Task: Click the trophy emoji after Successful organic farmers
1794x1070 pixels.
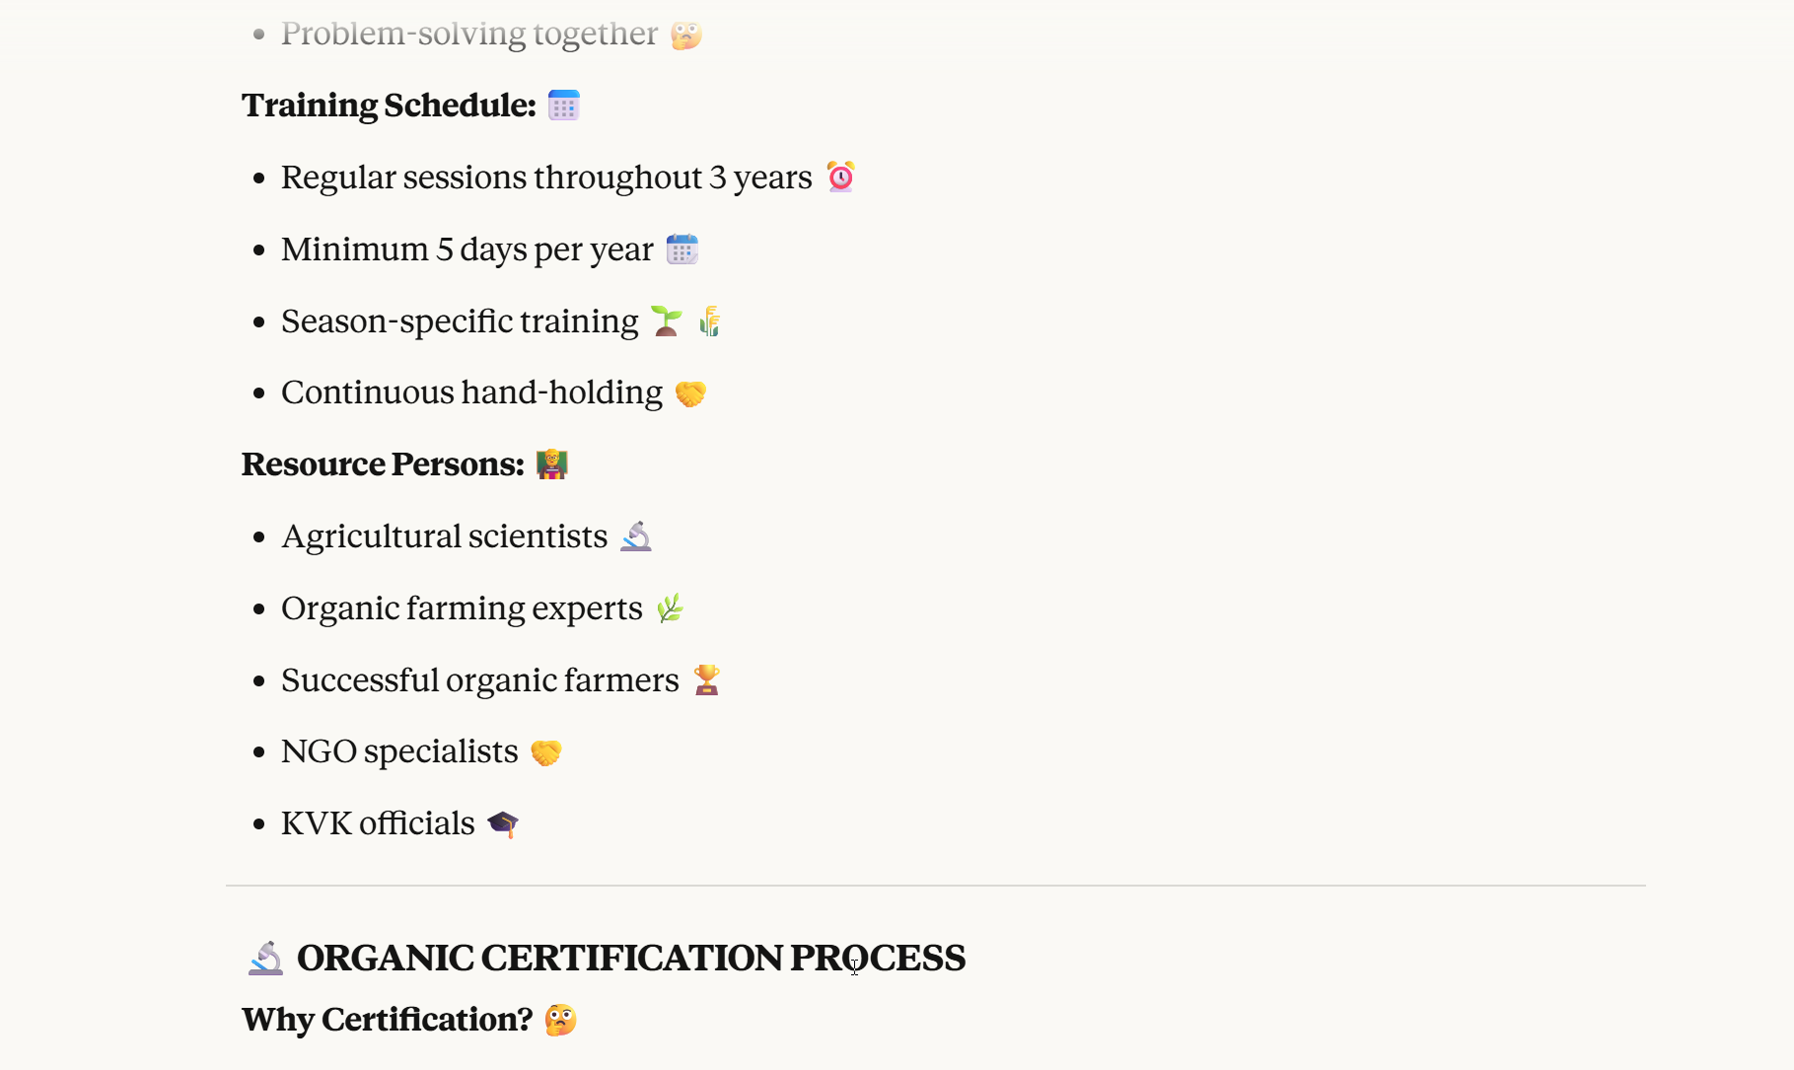Action: coord(706,680)
